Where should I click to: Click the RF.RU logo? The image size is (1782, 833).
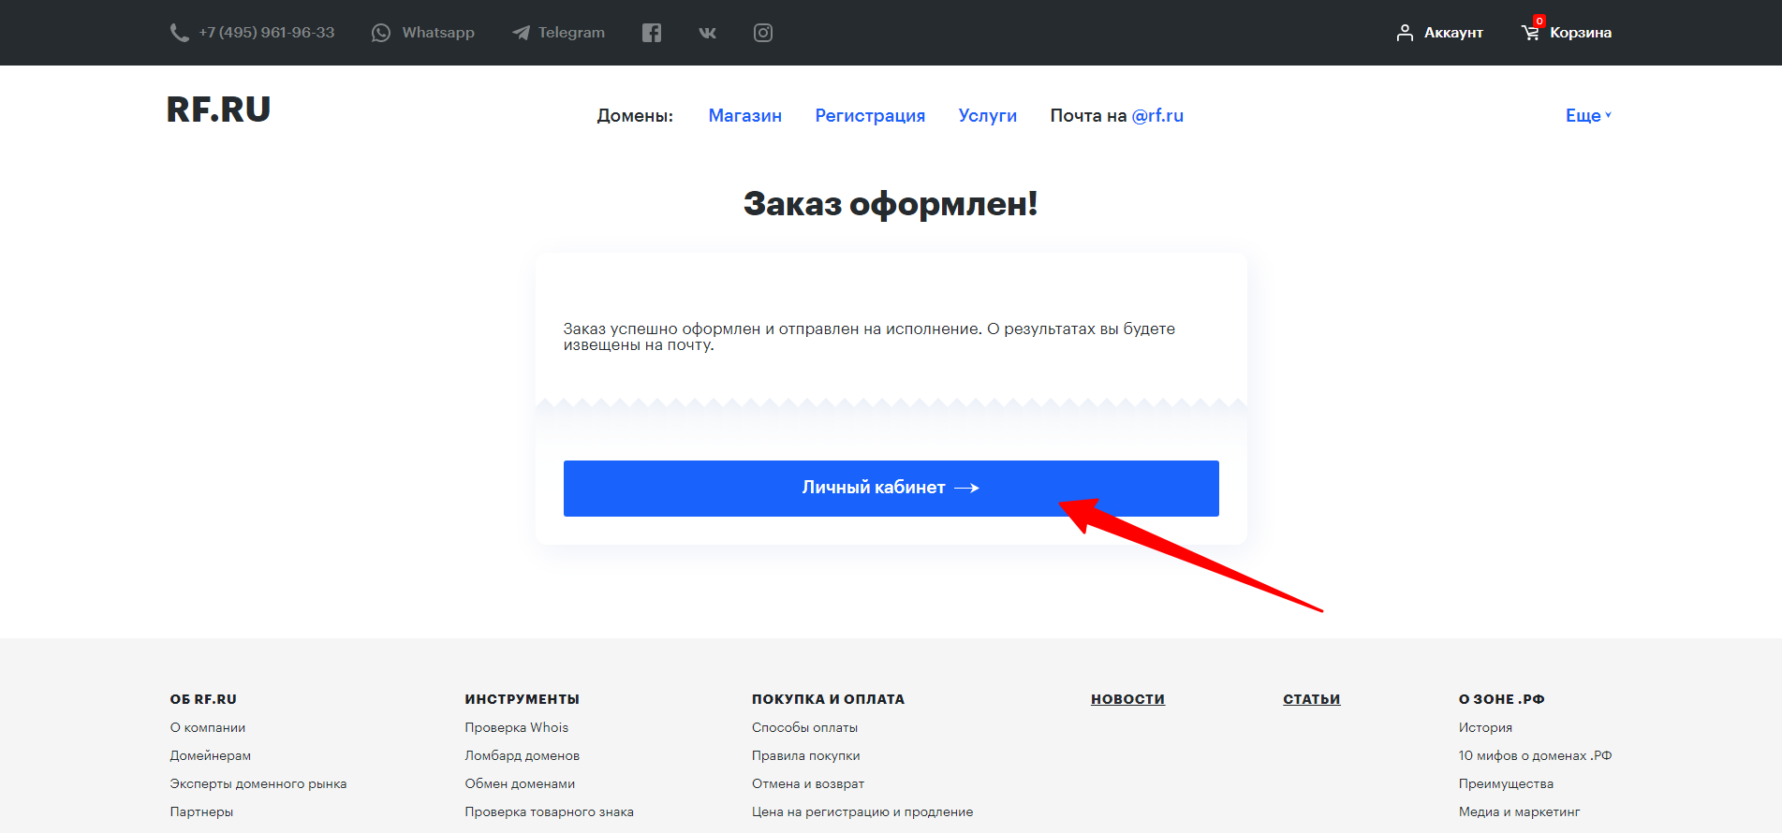pyautogui.click(x=218, y=110)
